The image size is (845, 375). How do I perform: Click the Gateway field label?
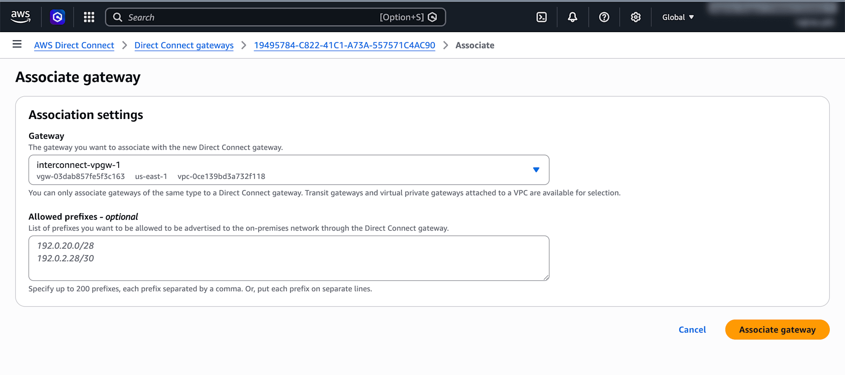(x=46, y=136)
